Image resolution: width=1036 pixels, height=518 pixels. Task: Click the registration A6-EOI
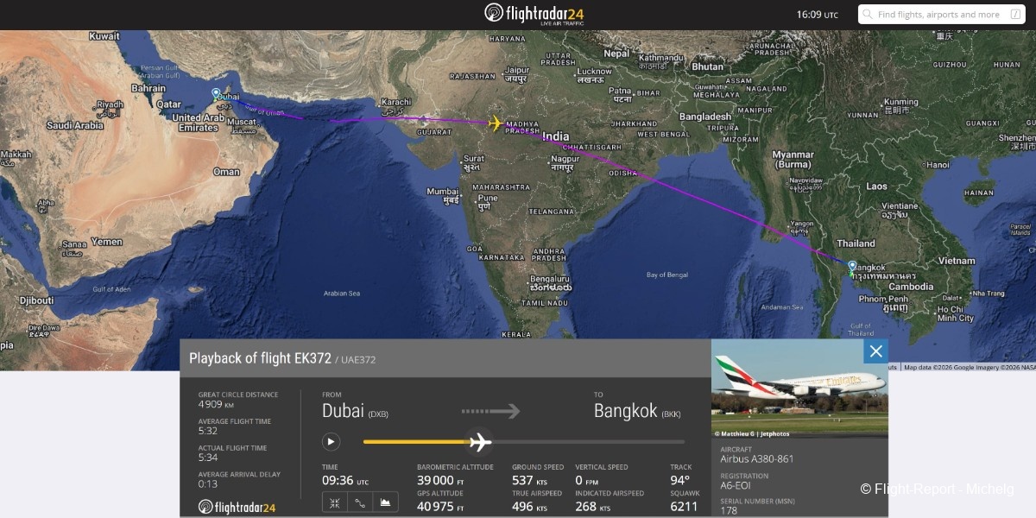coord(736,485)
